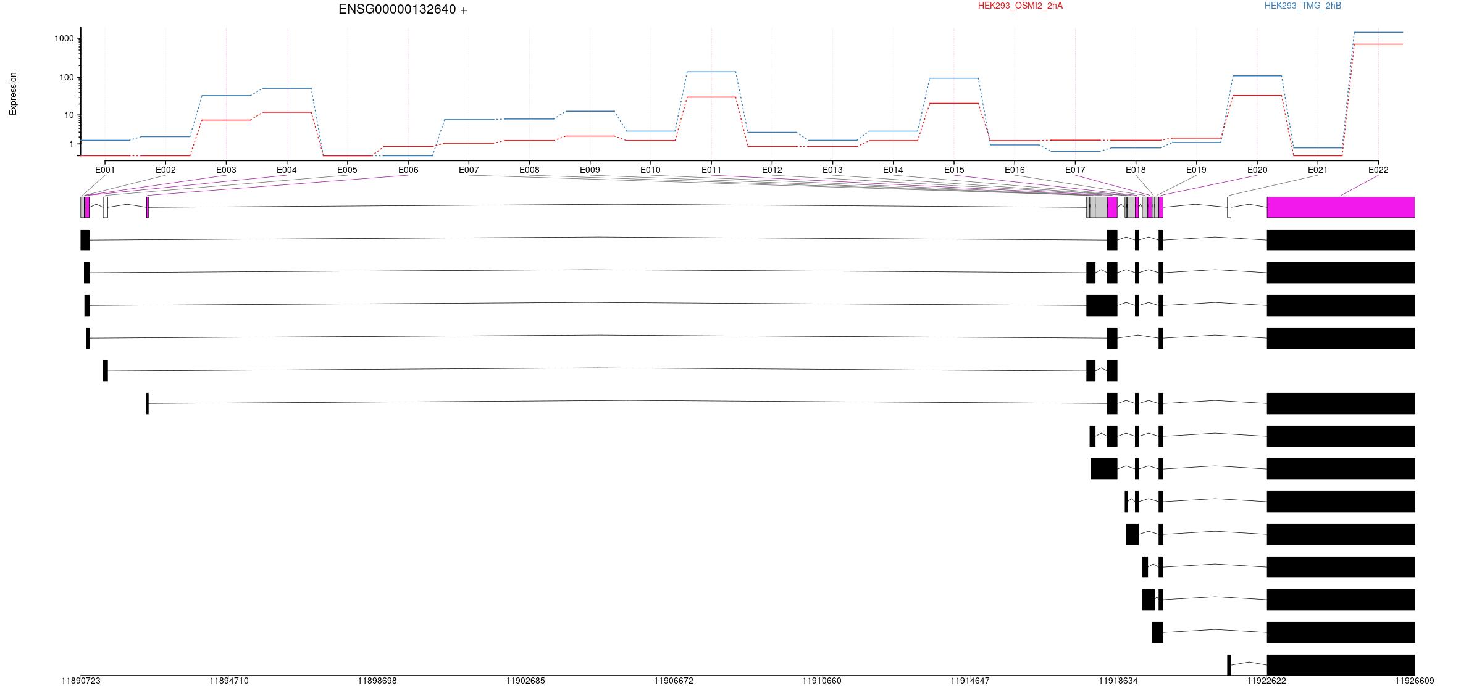The height and width of the screenshot is (691, 1482).
Task: Click exon label E007
Action: (x=469, y=170)
